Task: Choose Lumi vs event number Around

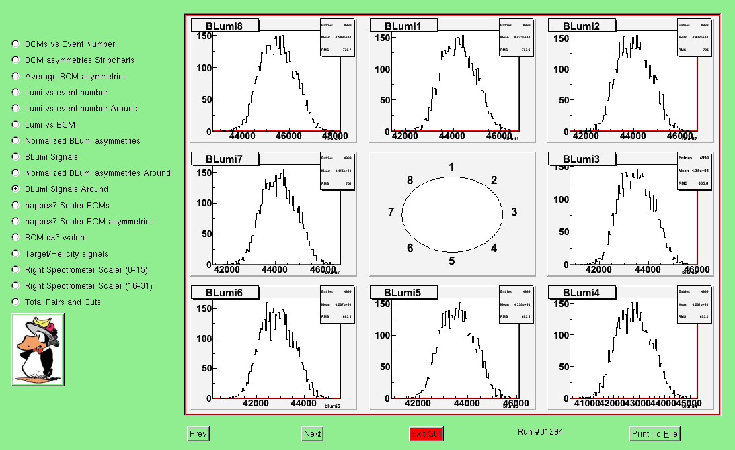Action: point(15,108)
